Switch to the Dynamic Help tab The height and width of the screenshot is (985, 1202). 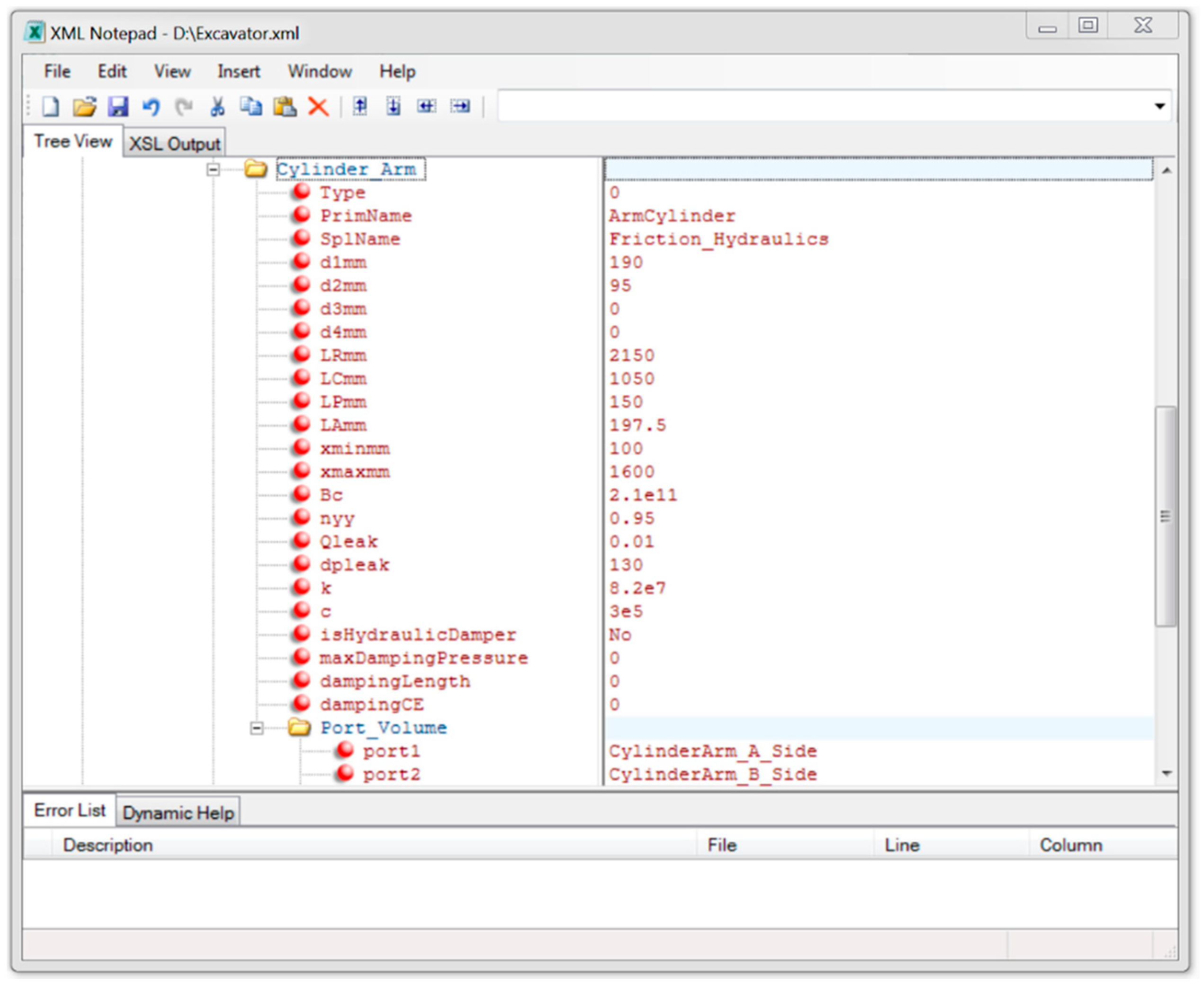click(x=178, y=813)
